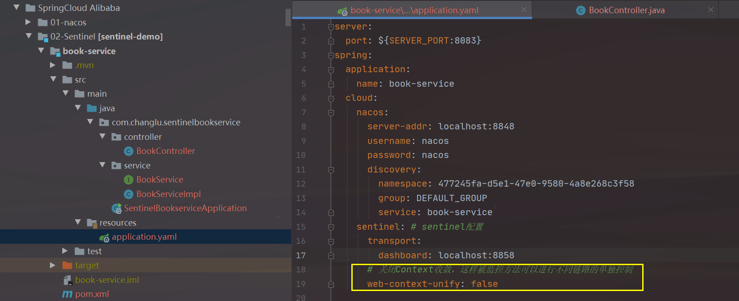Click the src folder icon
Screen dimensions: 739x301
(x=67, y=79)
